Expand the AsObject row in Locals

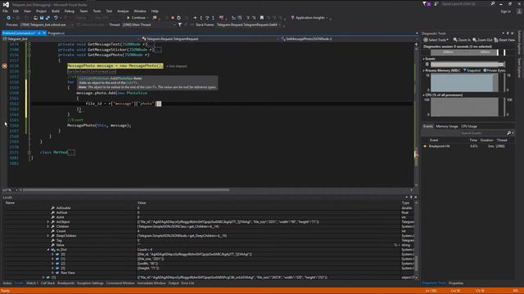point(47,221)
